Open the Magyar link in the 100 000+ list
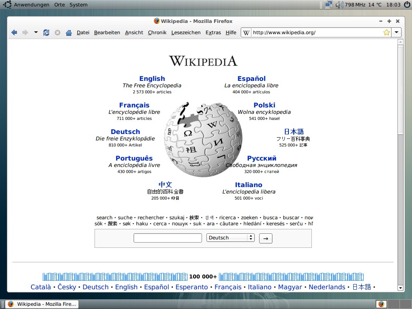 point(290,287)
